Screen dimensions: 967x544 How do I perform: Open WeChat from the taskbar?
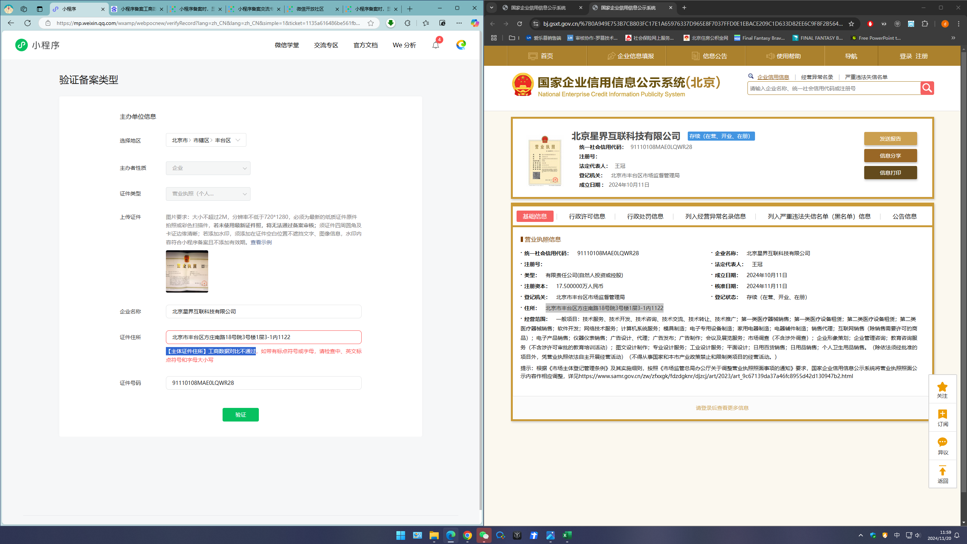[x=484, y=535]
